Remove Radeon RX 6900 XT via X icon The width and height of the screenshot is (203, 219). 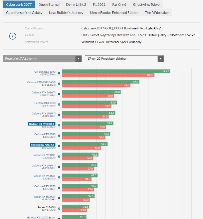(x=59, y=177)
